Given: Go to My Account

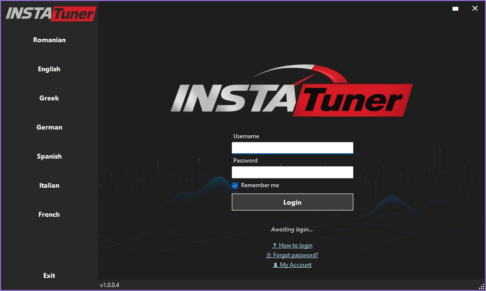Looking at the screenshot, I should [294, 265].
